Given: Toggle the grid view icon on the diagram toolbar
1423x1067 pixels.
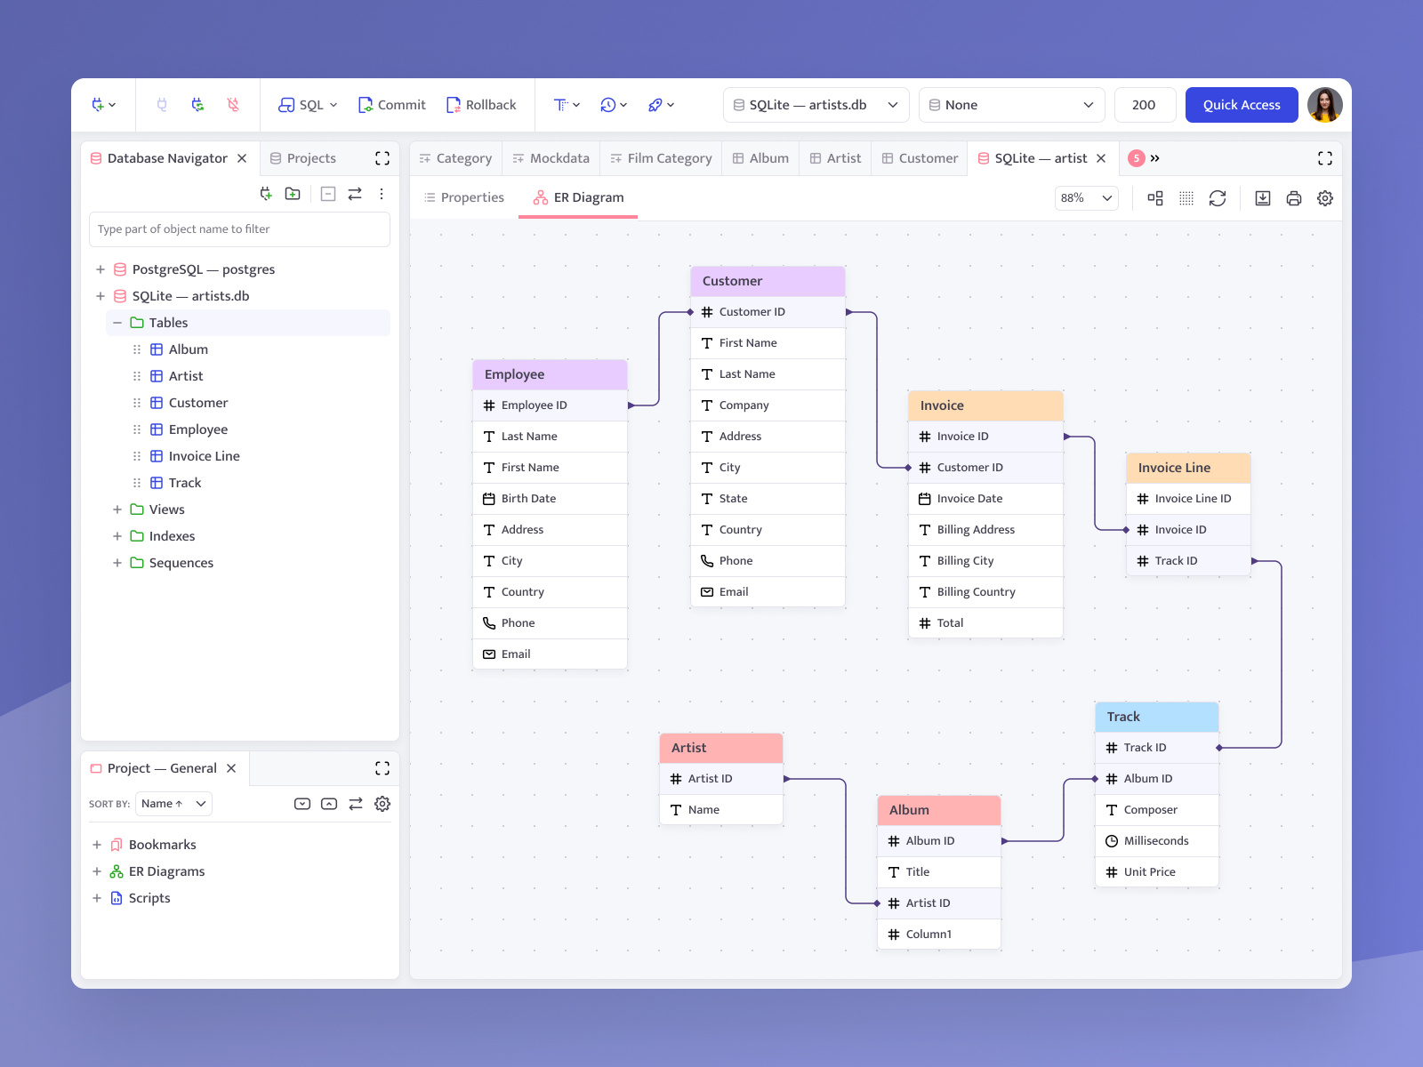Looking at the screenshot, I should coord(1186,197).
